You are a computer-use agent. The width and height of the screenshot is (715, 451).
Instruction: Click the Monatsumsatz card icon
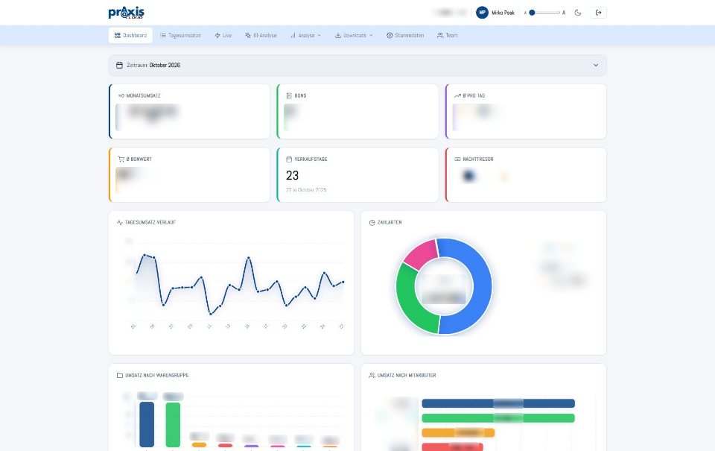coord(121,95)
